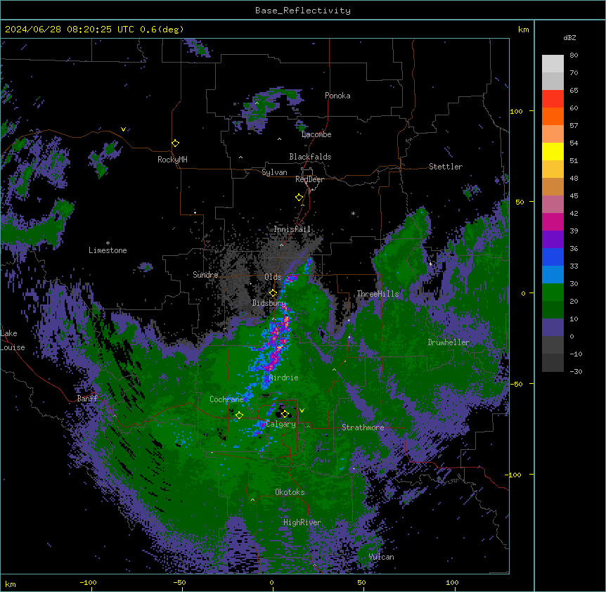The image size is (606, 592).
Task: Click the yellow diamond marker below Cochrane
Action: 239,416
